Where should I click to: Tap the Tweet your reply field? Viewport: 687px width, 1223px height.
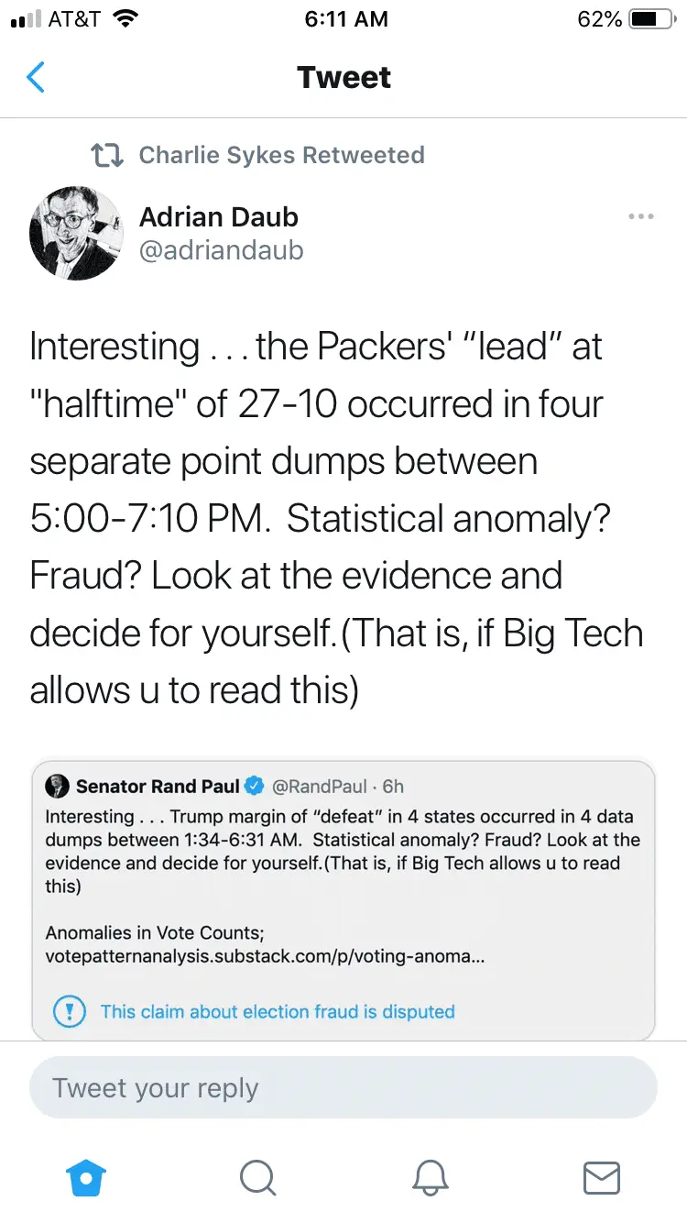[343, 1088]
